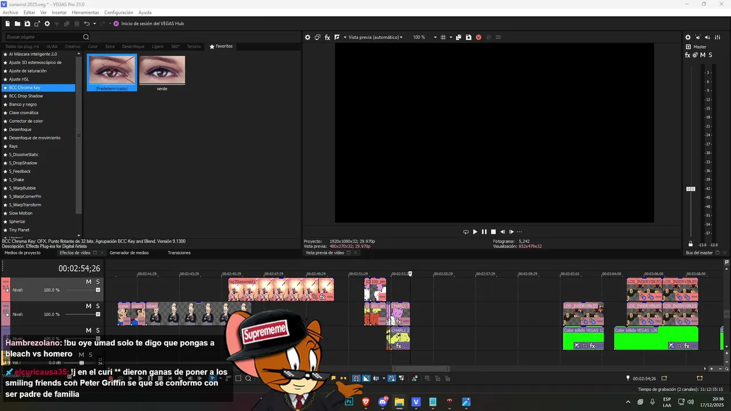Toggle preview grid overlay icon
This screenshot has width=731, height=411.
pos(443,37)
